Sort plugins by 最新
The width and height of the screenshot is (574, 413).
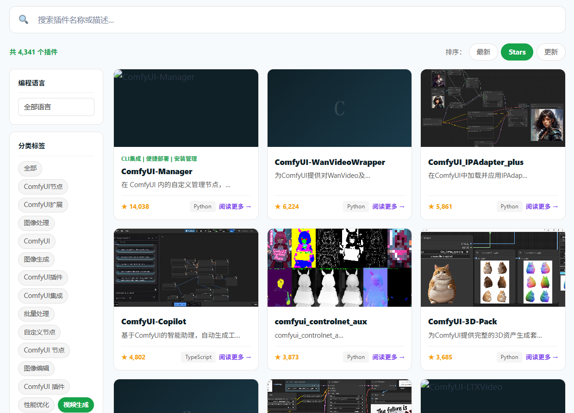tap(483, 52)
